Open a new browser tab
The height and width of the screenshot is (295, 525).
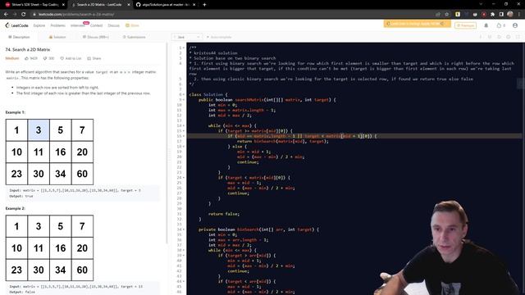pyautogui.click(x=204, y=5)
